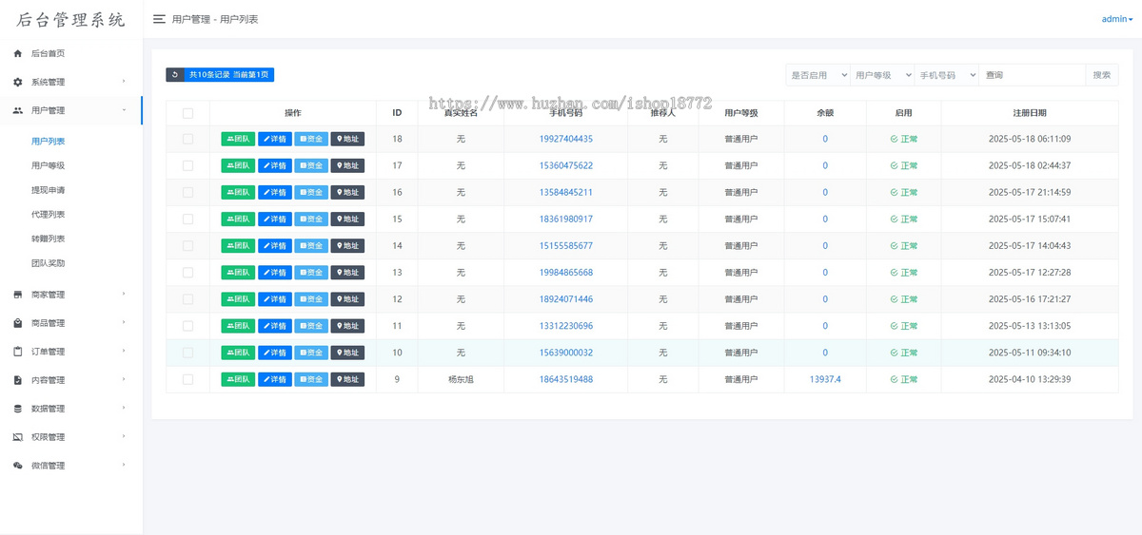Open 代理列表 submenu item
The height and width of the screenshot is (535, 1142).
coord(48,215)
